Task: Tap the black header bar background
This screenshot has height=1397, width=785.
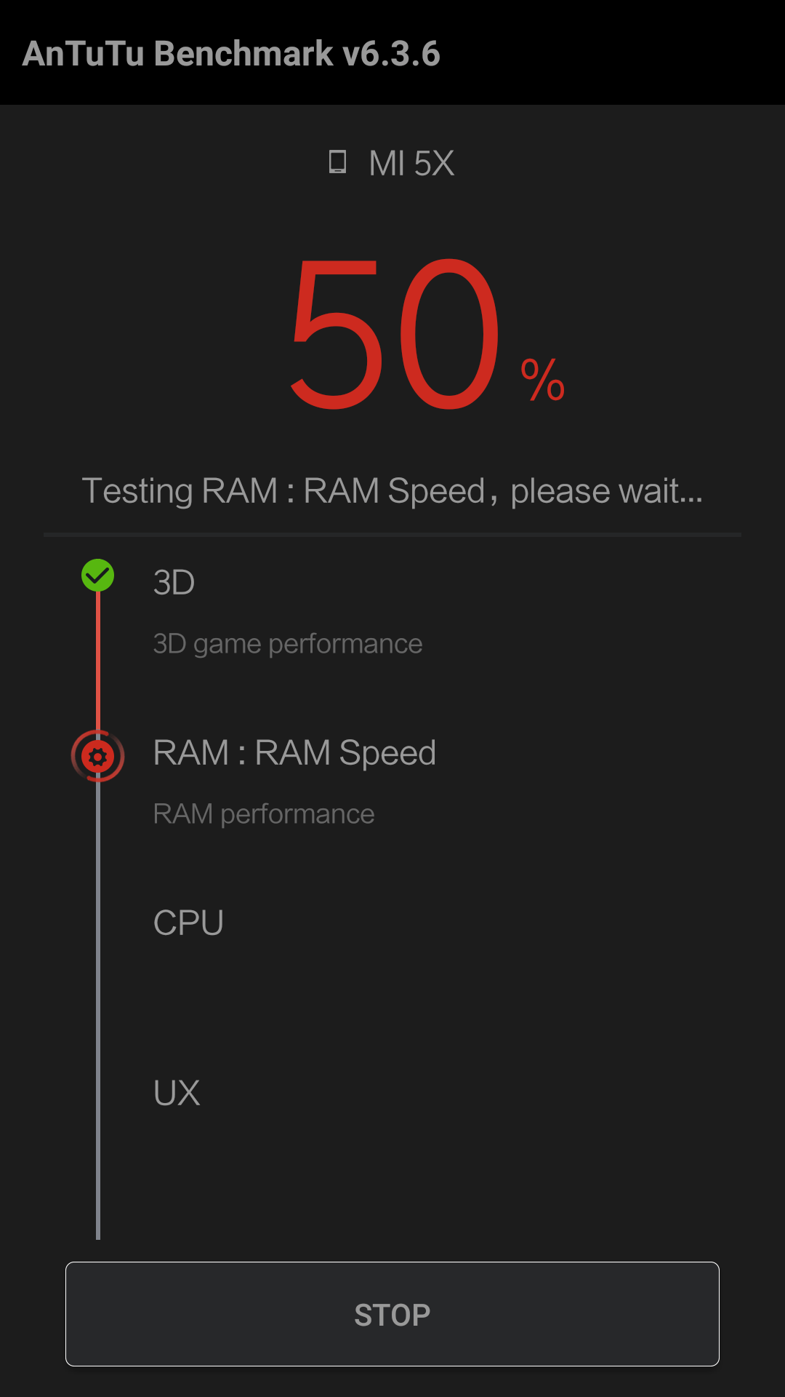Action: pos(618,52)
